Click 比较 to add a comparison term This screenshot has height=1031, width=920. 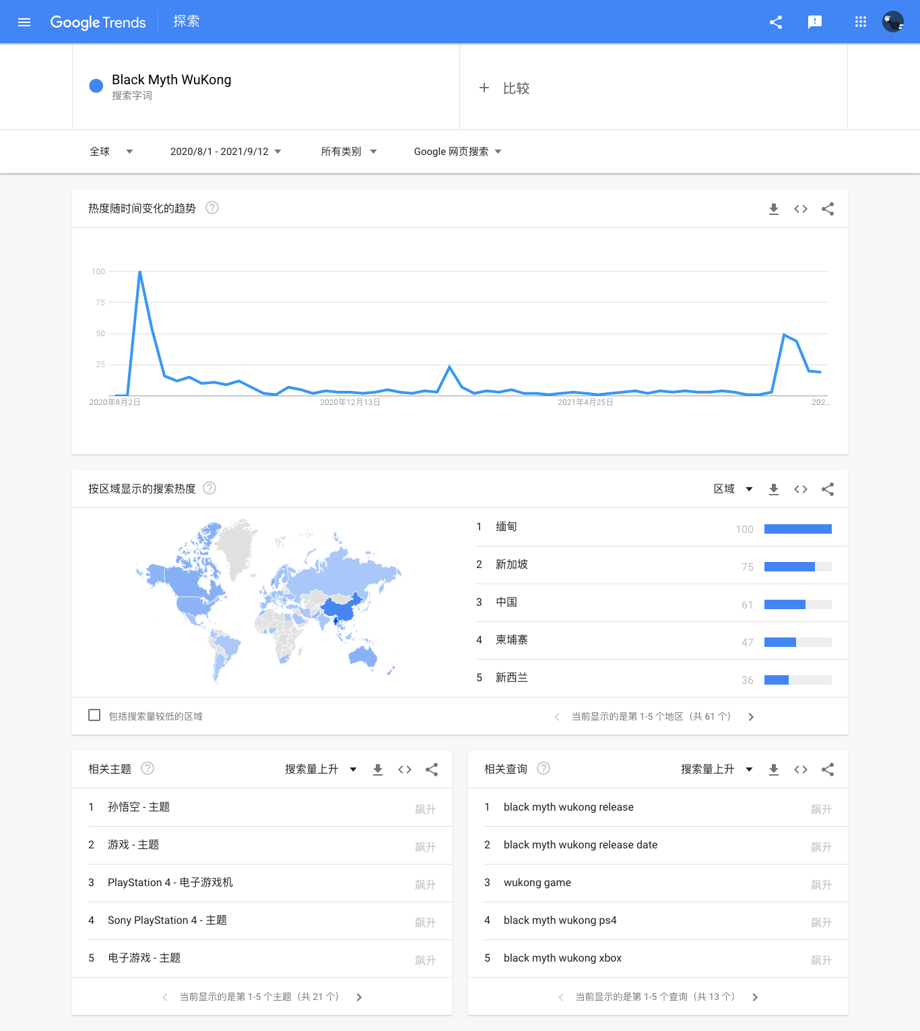[x=517, y=88]
